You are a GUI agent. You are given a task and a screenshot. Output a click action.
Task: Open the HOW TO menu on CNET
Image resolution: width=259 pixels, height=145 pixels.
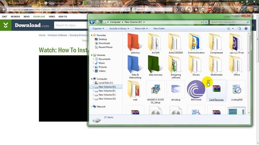coord(63,17)
